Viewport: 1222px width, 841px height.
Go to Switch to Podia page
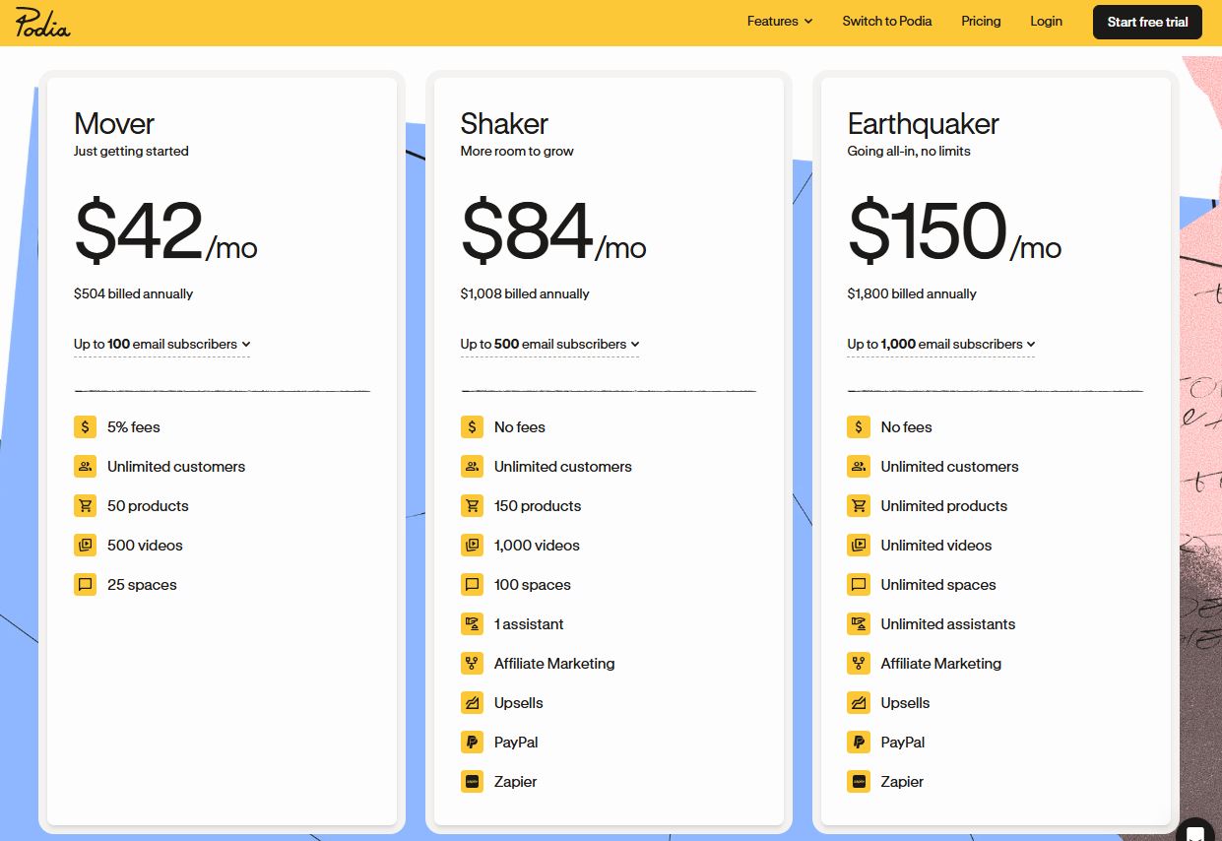887,21
